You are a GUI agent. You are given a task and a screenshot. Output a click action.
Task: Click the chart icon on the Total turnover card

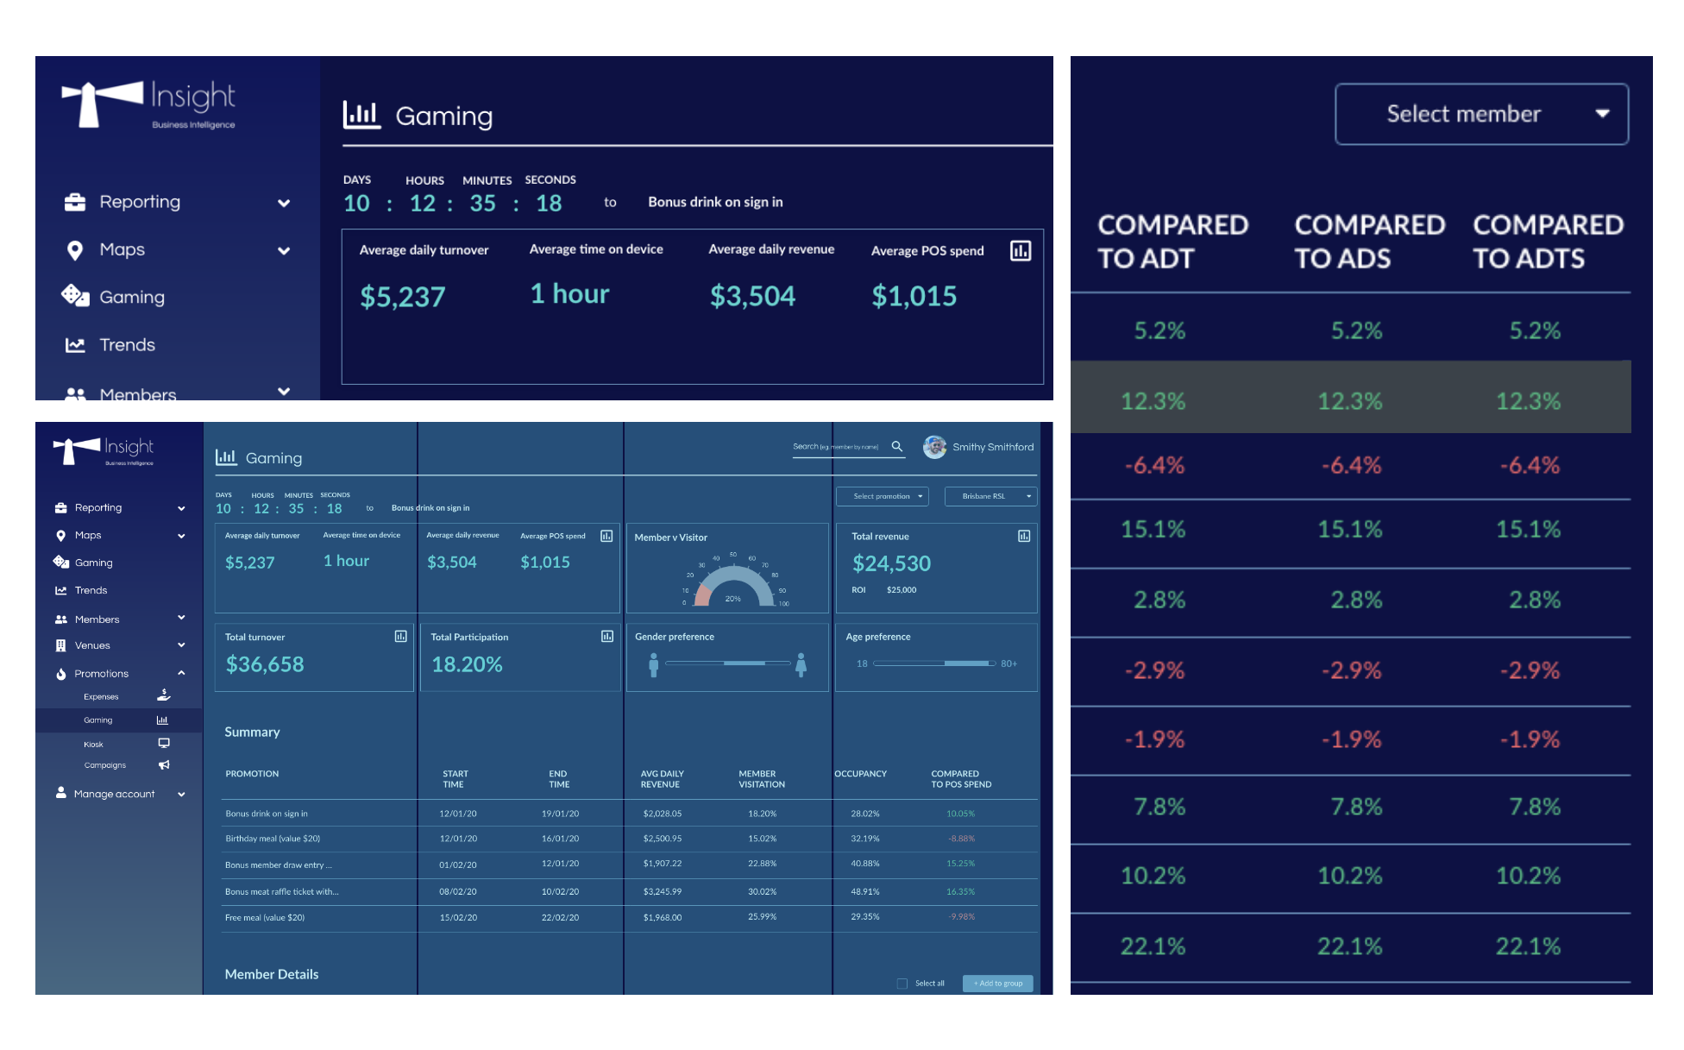(x=401, y=637)
